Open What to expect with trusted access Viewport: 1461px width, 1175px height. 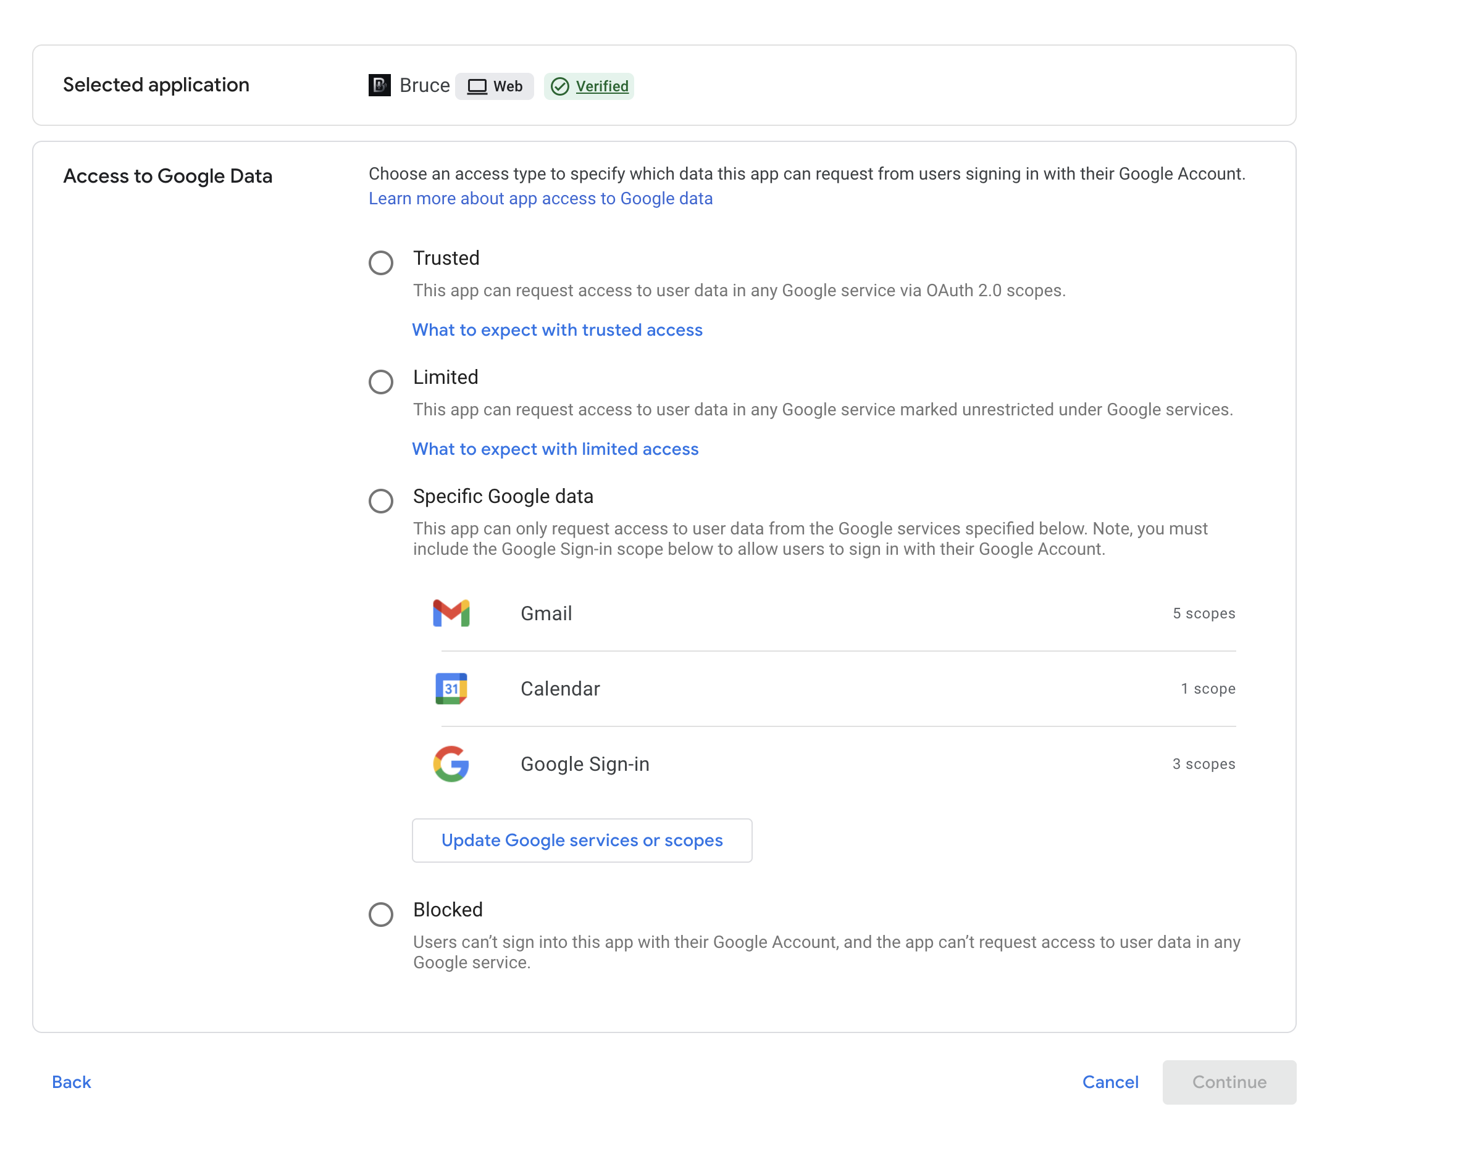pyautogui.click(x=558, y=330)
